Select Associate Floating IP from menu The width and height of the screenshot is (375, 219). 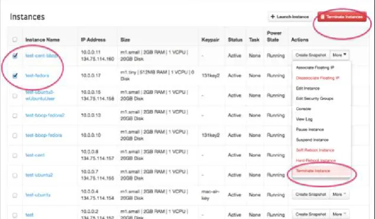pos(315,67)
